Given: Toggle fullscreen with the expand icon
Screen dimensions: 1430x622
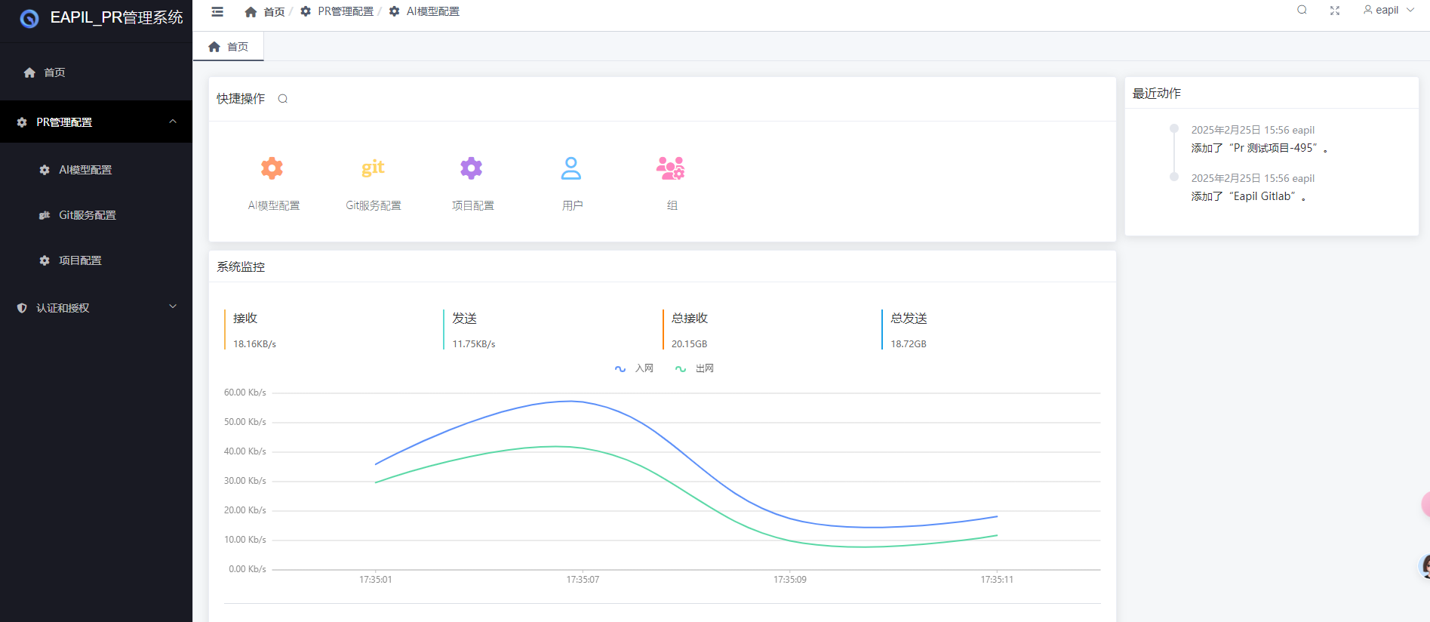Looking at the screenshot, I should pos(1335,11).
